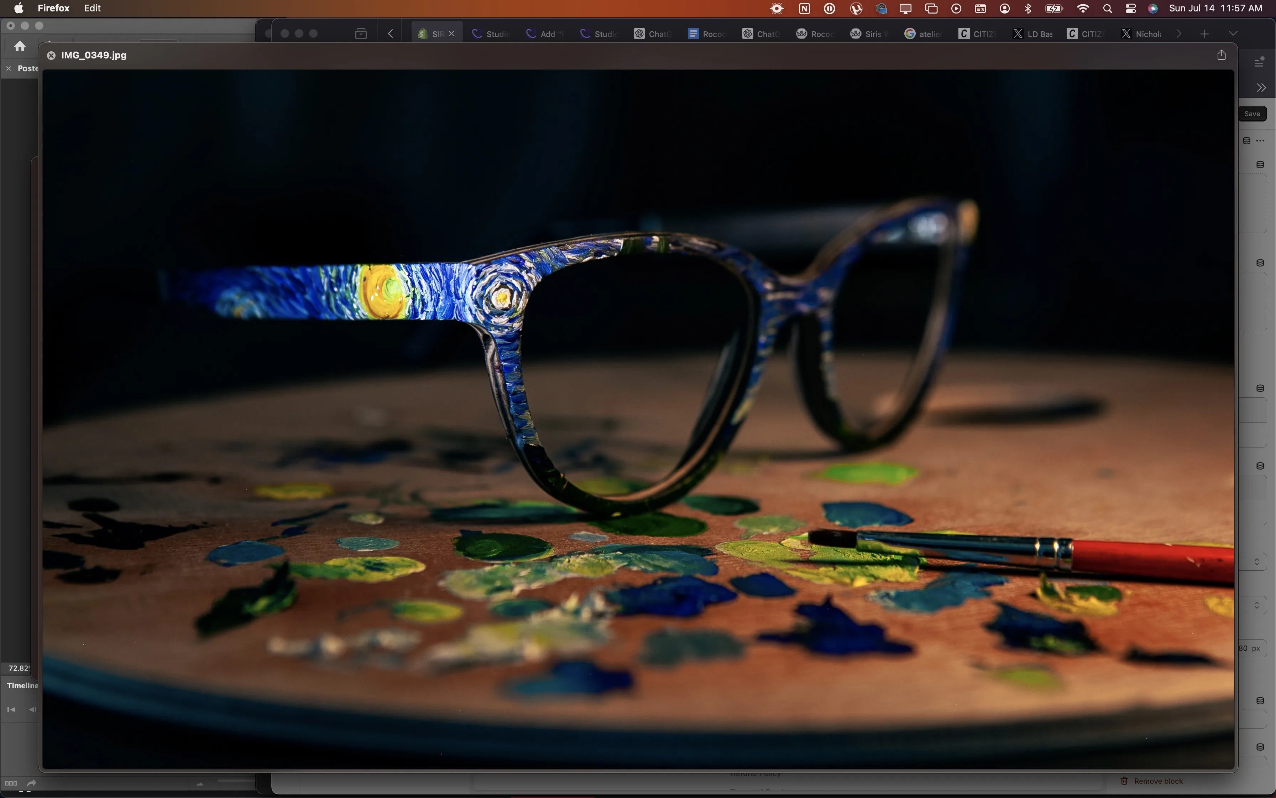Click the Starry Night glasses preview image
The image size is (1276, 798).
(x=638, y=419)
